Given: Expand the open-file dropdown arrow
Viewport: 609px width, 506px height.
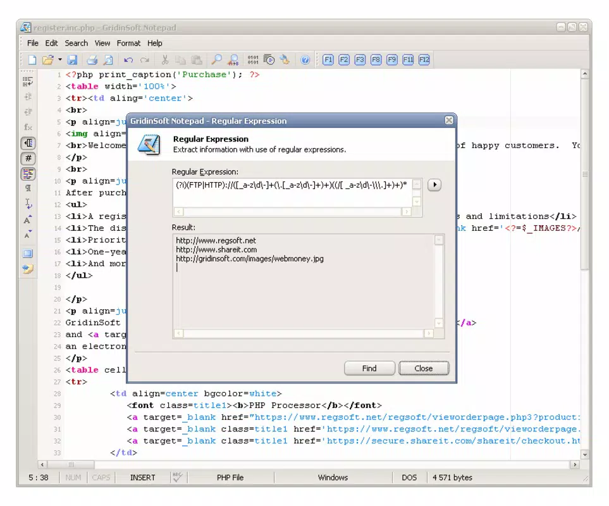Looking at the screenshot, I should point(60,60).
